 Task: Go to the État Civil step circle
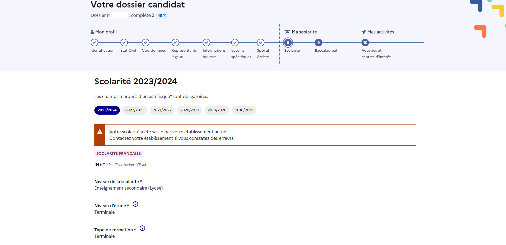124,43
